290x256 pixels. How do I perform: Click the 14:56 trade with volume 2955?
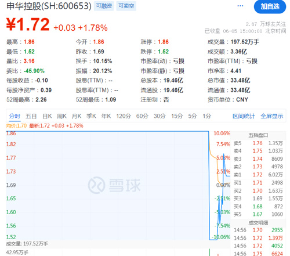[258, 230]
